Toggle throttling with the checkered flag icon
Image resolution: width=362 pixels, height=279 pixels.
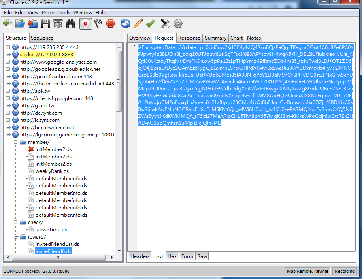click(98, 24)
